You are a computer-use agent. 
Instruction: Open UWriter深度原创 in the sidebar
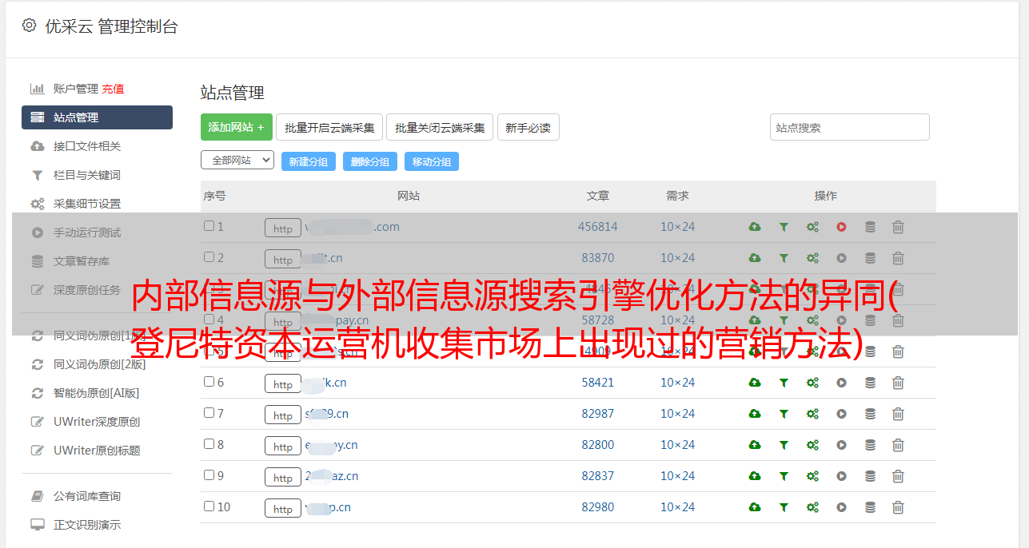(x=97, y=422)
